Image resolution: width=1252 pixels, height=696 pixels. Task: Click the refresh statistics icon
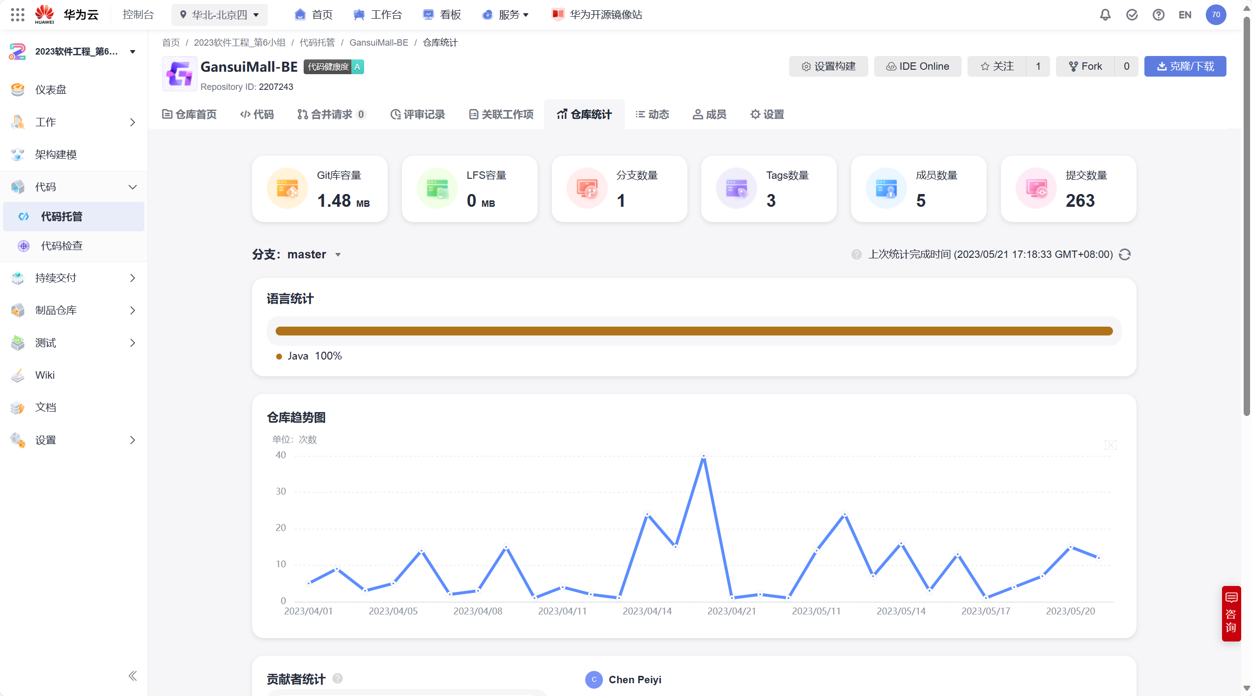[x=1125, y=254]
